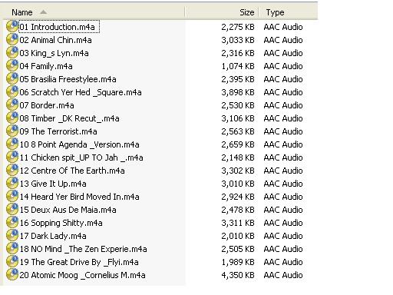Select file name 07 Border.m4a
Image resolution: width=393 pixels, height=295 pixels.
(47, 105)
